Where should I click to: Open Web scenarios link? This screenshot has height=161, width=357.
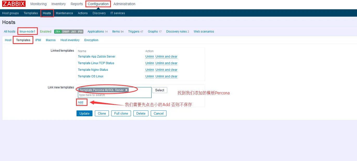tap(204, 31)
